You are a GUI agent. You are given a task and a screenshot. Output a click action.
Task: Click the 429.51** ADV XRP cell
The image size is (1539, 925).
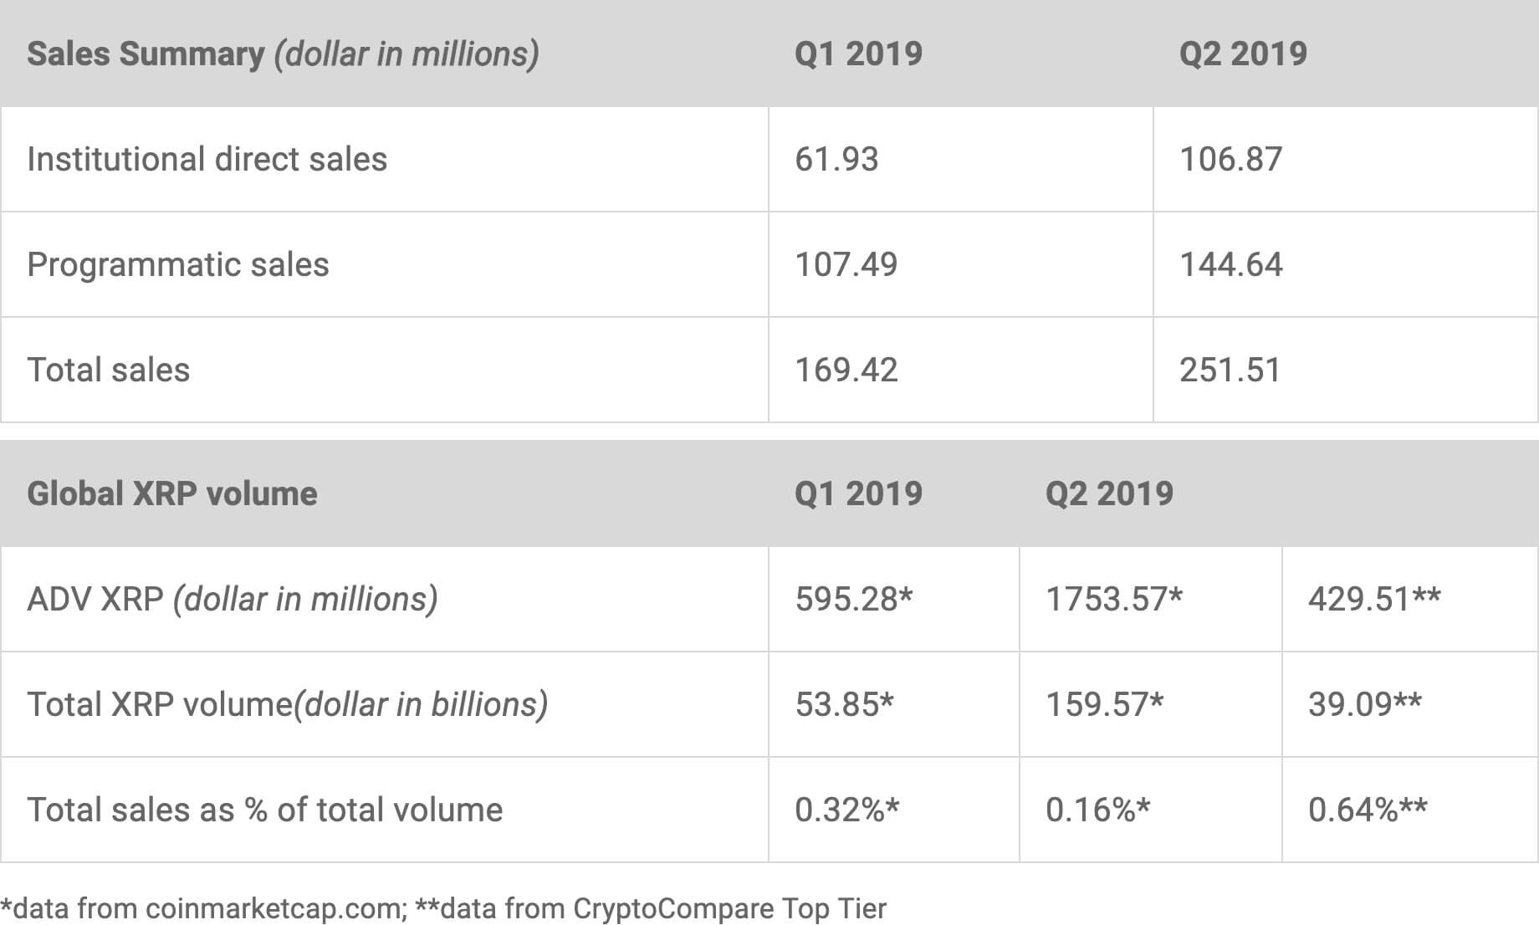1374,599
